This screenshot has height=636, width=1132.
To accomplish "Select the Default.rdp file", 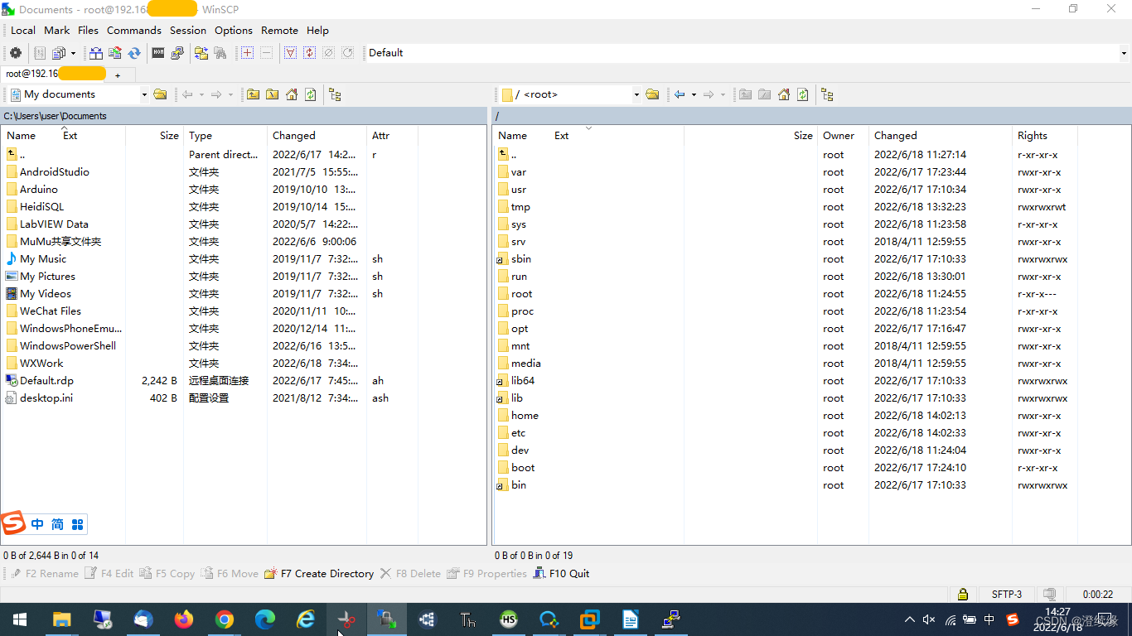I will point(46,381).
